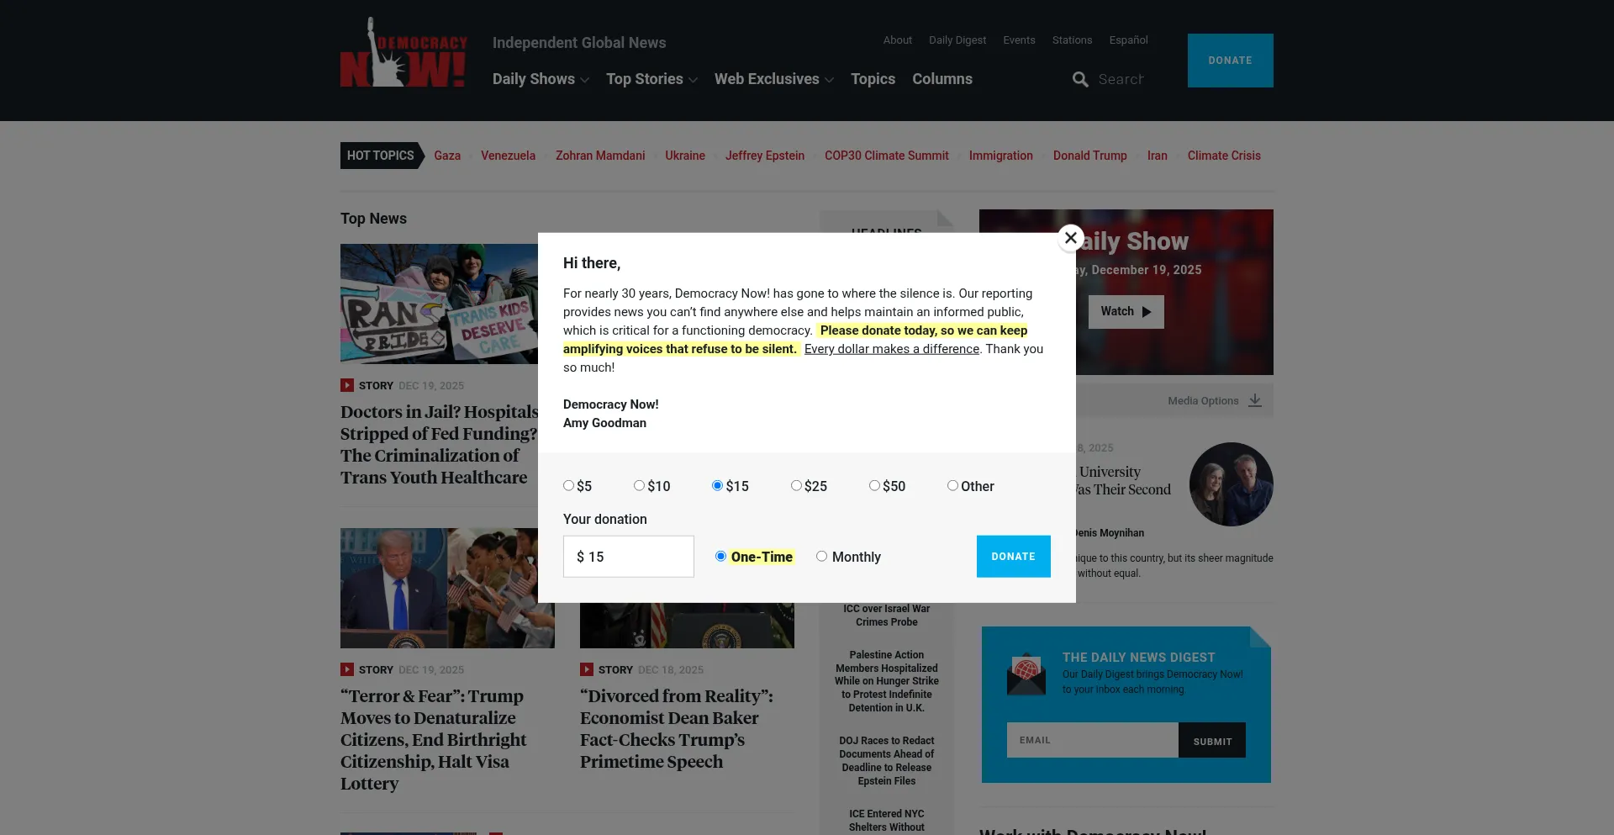Click the blue DONATE button in the header
Screen dimensions: 1614x835
[1230, 60]
